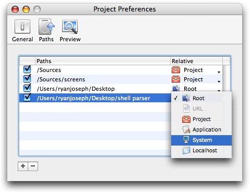The width and height of the screenshot is (250, 192).
Task: Open the Preview preferences pane icon
Action: (70, 27)
